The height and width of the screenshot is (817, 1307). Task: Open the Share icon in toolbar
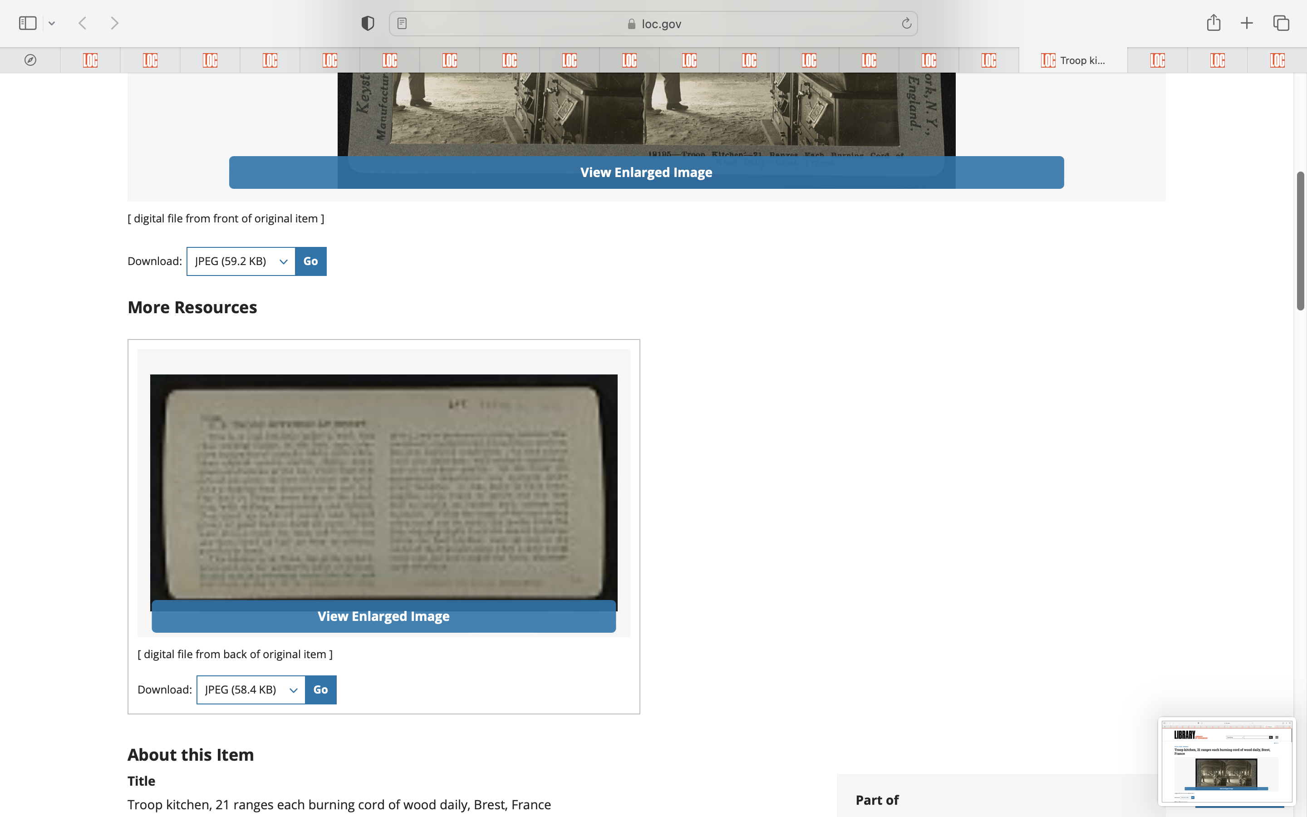[1214, 23]
